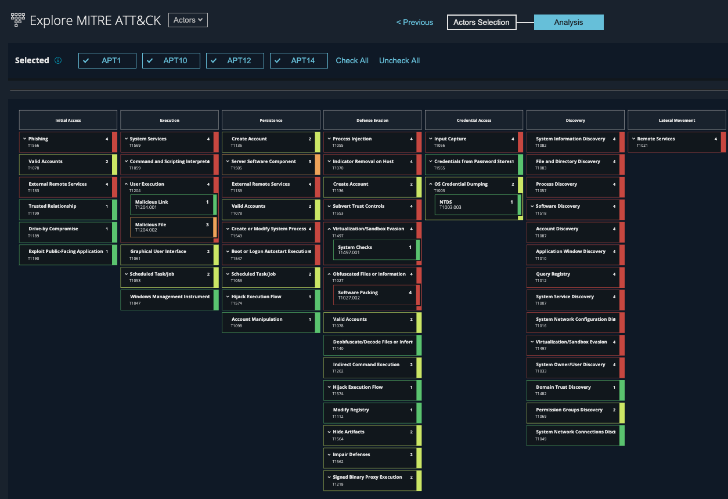Open the Malicious Link T1204.001 card
The width and height of the screenshot is (728, 499).
pyautogui.click(x=174, y=205)
